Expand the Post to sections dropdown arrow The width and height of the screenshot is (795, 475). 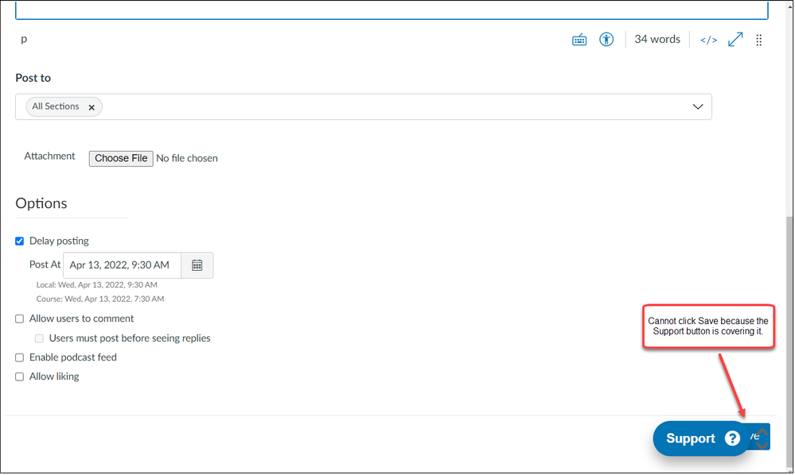pos(698,106)
